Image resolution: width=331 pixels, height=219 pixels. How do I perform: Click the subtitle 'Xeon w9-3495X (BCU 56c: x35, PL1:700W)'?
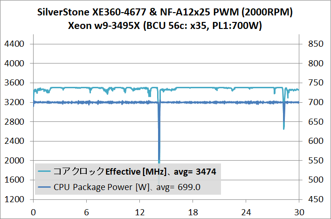tap(165, 26)
